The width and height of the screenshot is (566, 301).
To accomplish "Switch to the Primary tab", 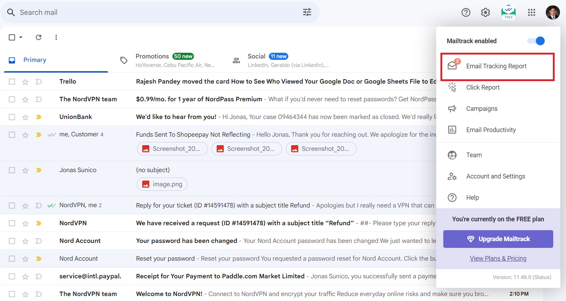I will coord(56,60).
